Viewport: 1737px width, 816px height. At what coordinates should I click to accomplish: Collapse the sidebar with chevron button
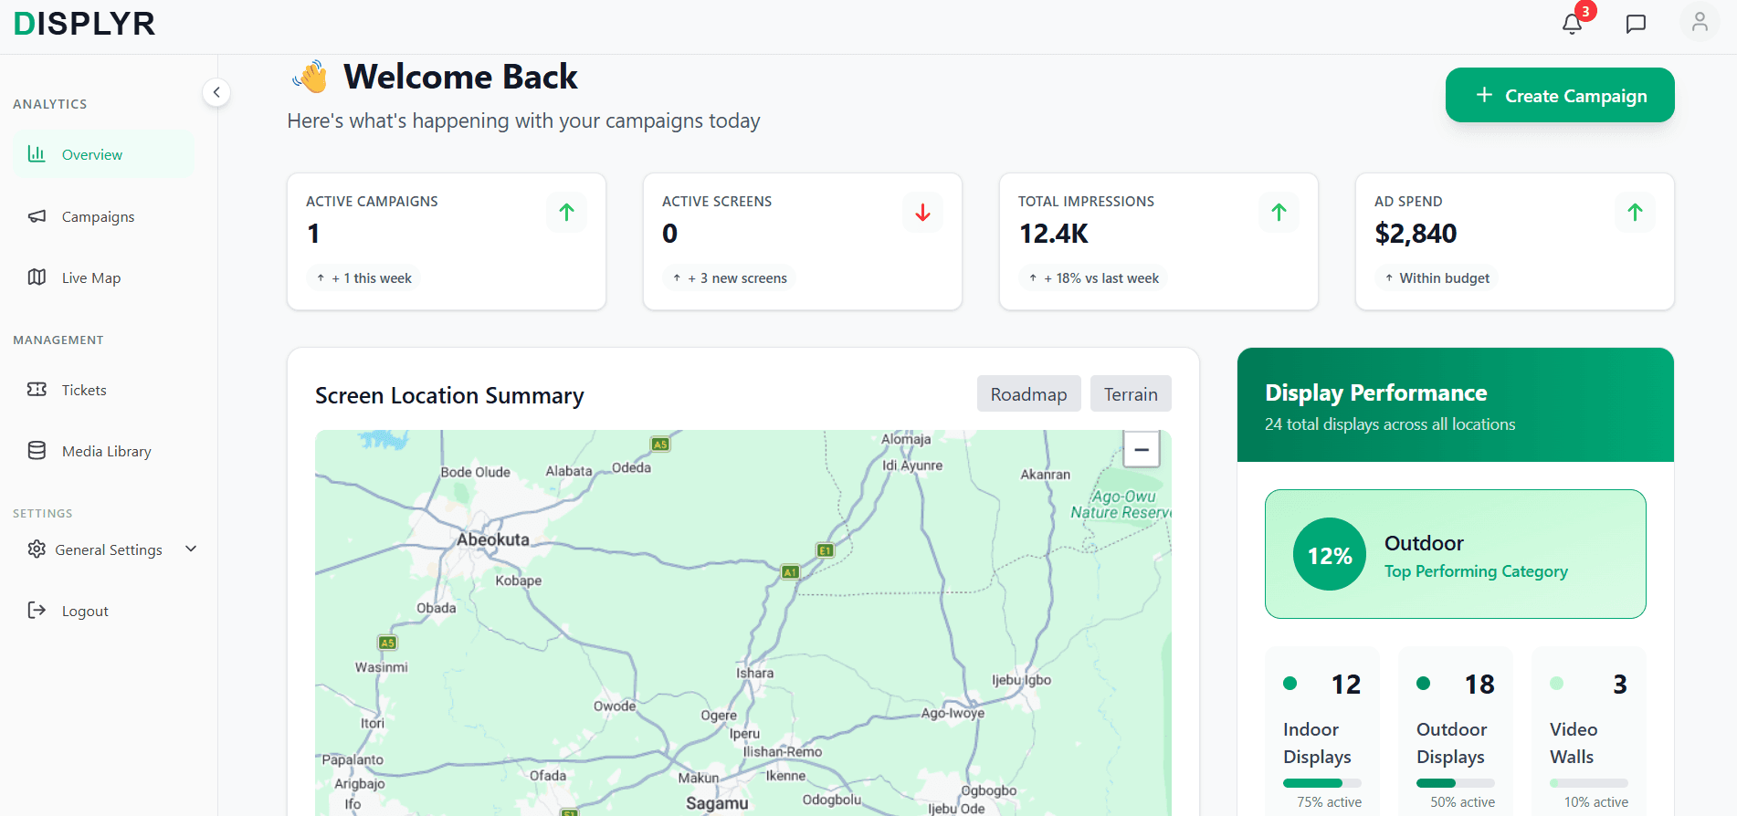coord(216,92)
